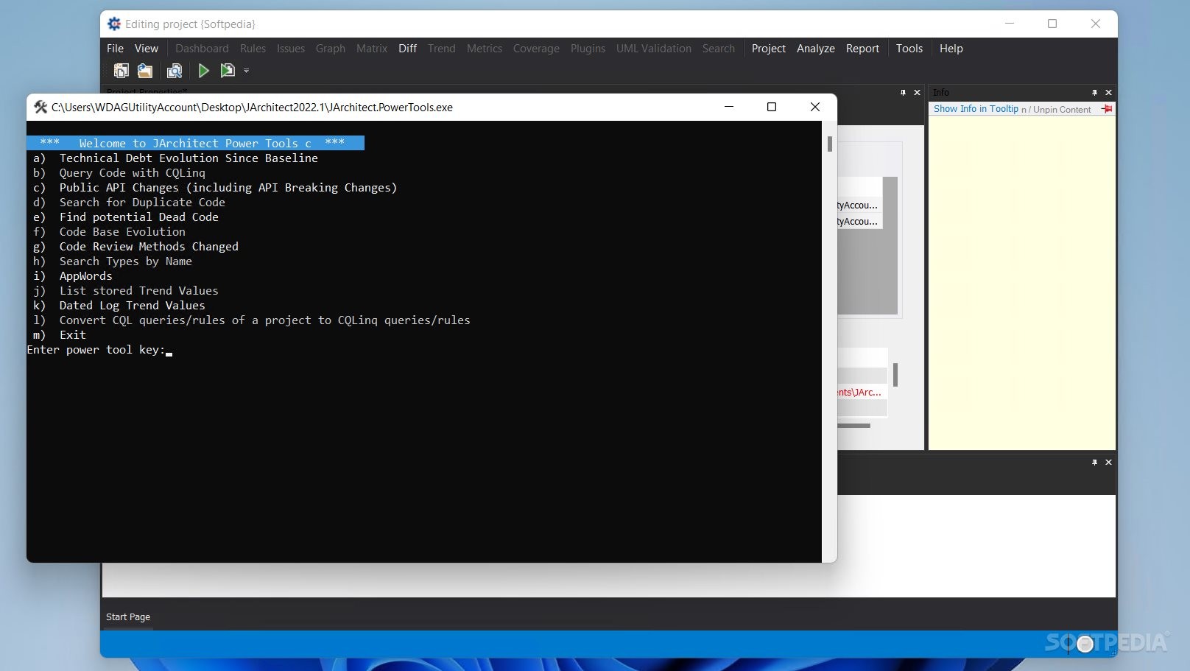Click the Enter power tool key prompt
The height and width of the screenshot is (671, 1190).
point(96,350)
